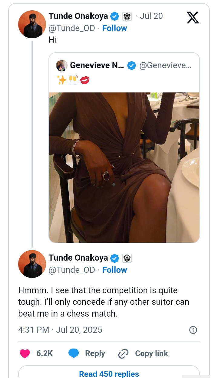Click affiliation badge in second Tunde tweet
Screen dimensions: 218x378
pos(127,258)
